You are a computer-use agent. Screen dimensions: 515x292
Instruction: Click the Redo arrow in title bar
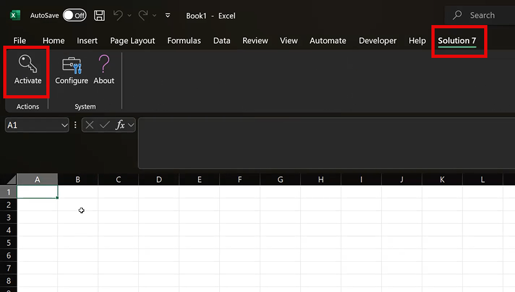click(143, 15)
